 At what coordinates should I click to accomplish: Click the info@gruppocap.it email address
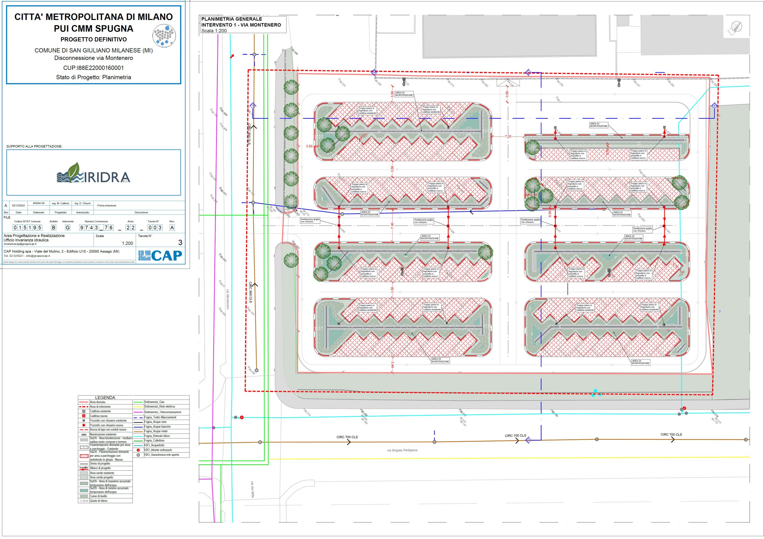[38, 256]
